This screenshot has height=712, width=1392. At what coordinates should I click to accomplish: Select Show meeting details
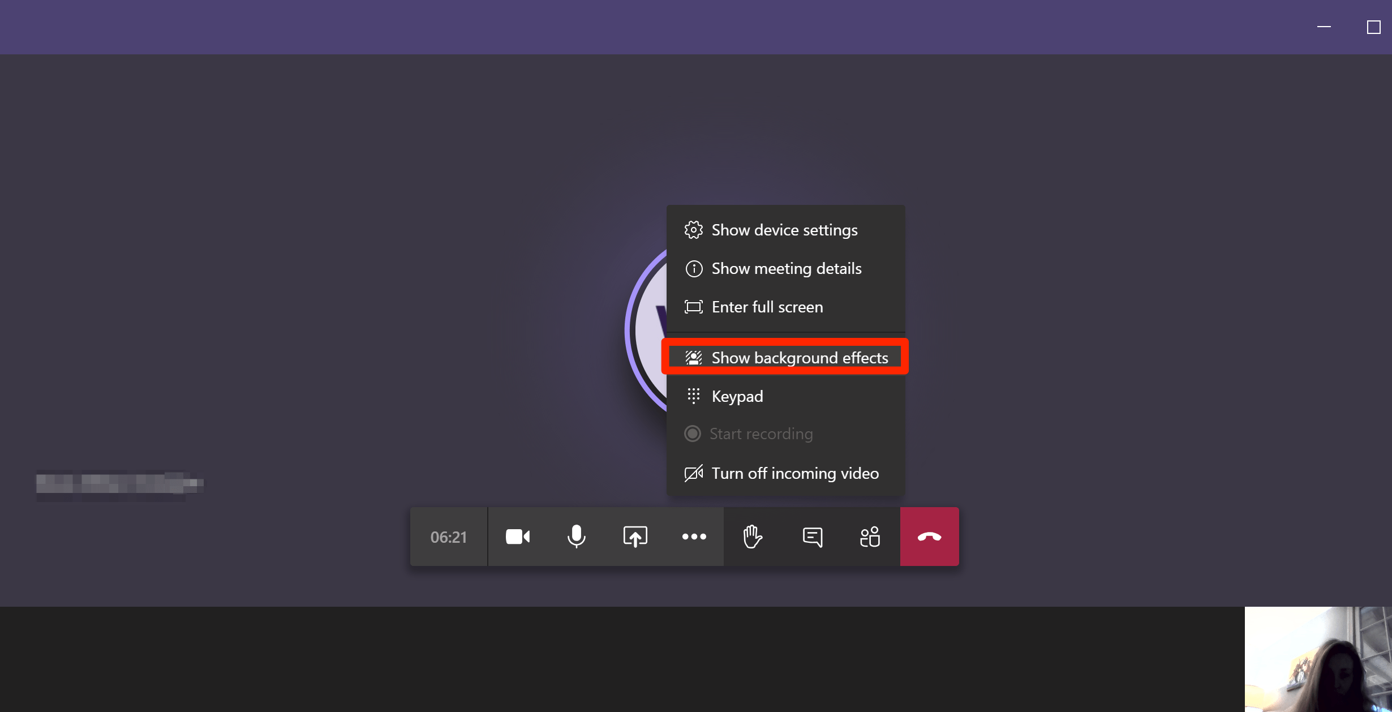pyautogui.click(x=786, y=269)
